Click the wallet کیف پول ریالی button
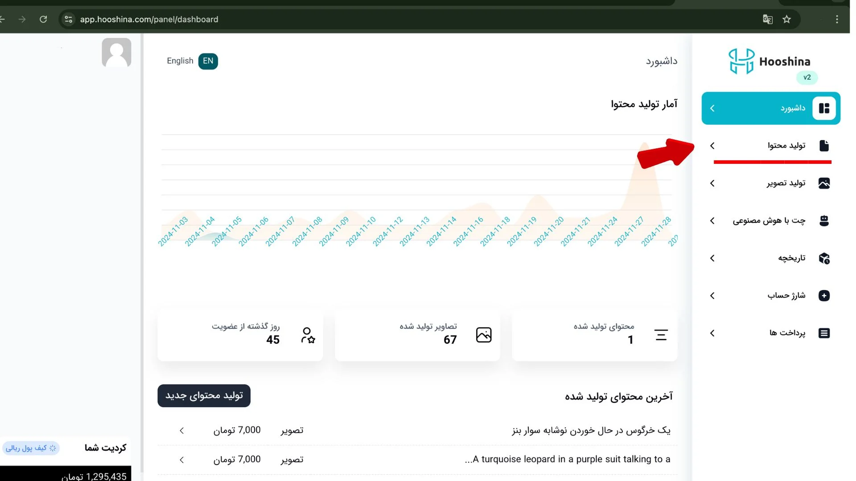The width and height of the screenshot is (856, 481). (32, 448)
